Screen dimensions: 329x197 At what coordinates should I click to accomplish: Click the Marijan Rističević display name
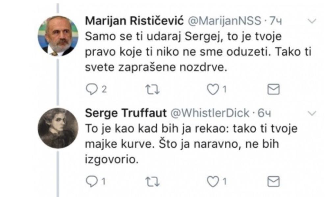pos(135,22)
